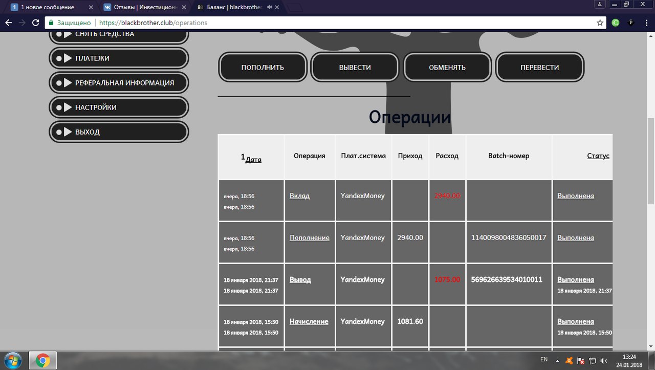The height and width of the screenshot is (370, 655).
Task: Select batch number 1140098004836050017
Action: pos(509,237)
